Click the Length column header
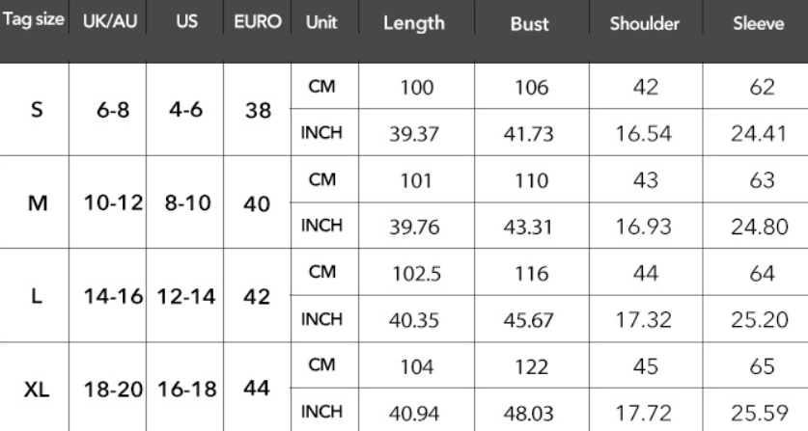Screen dimensions: 808x431 414,23
